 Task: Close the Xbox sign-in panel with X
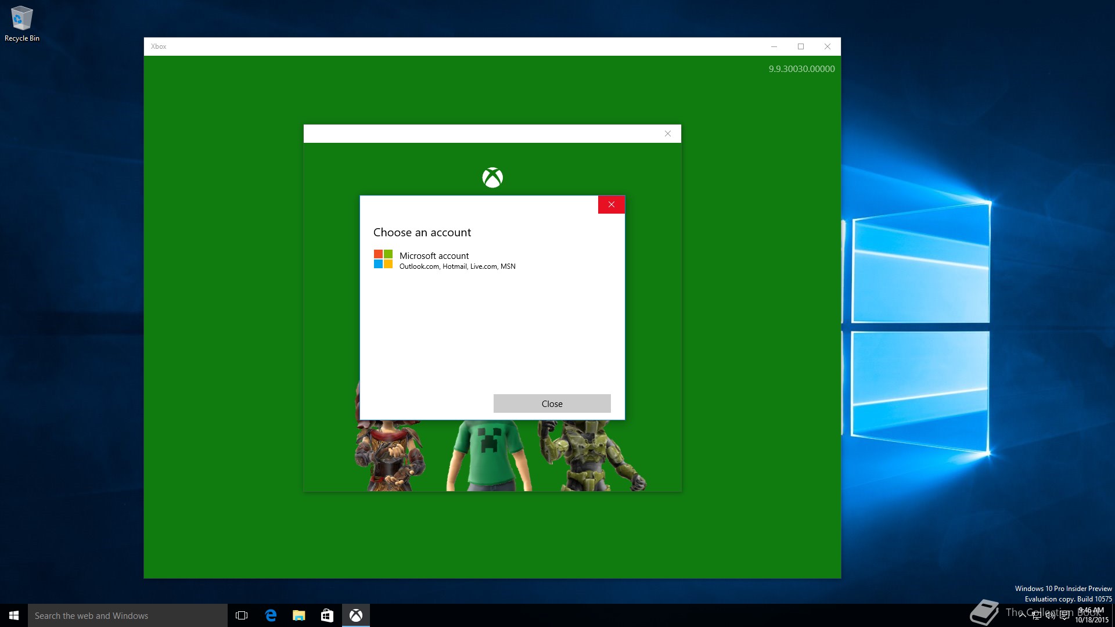pos(668,134)
